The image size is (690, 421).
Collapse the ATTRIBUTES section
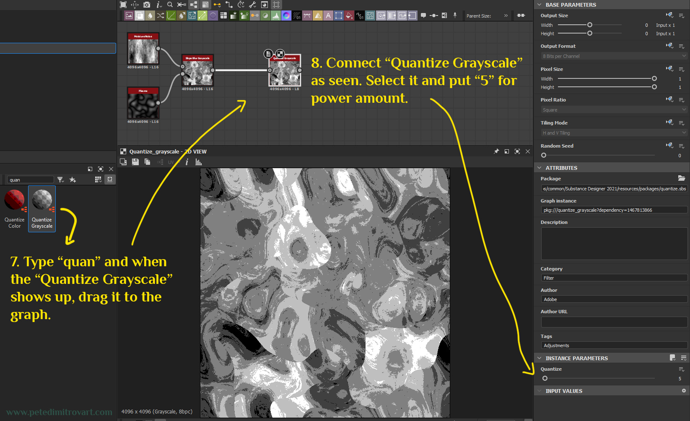tap(540, 168)
